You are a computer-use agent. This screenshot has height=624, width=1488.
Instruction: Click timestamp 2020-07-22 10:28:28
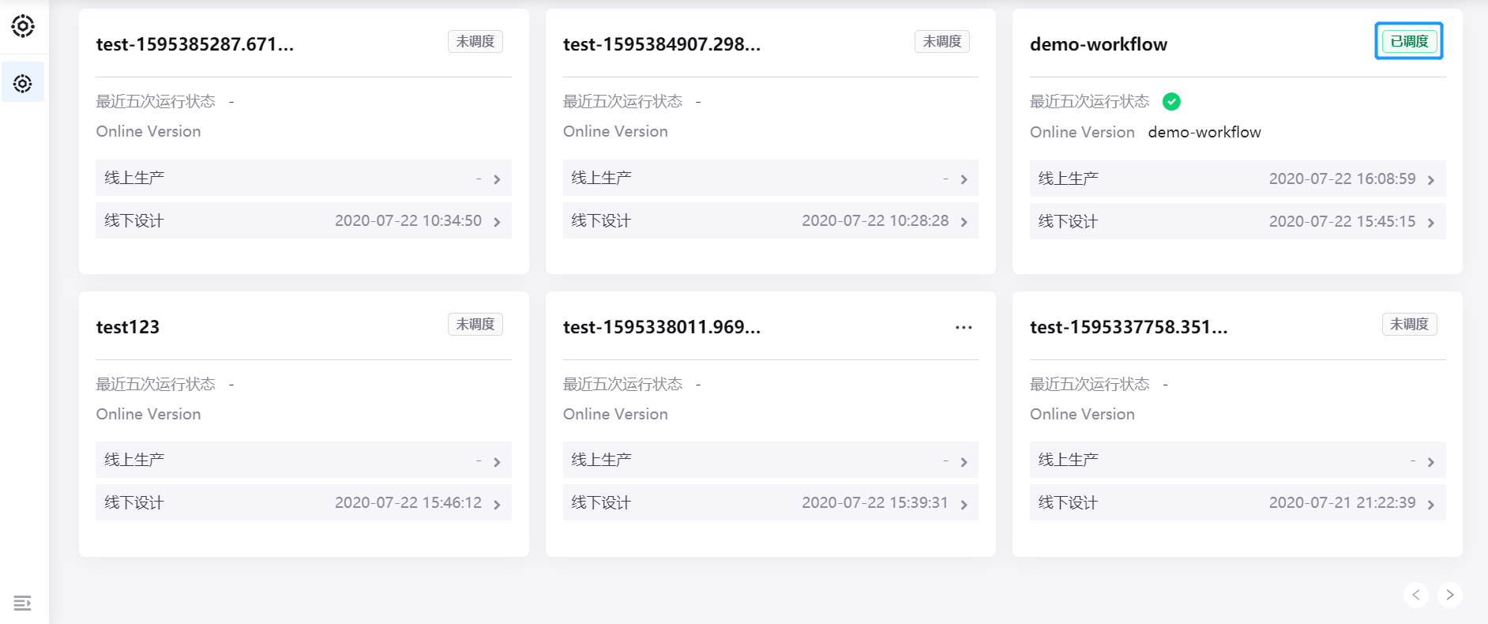(875, 220)
